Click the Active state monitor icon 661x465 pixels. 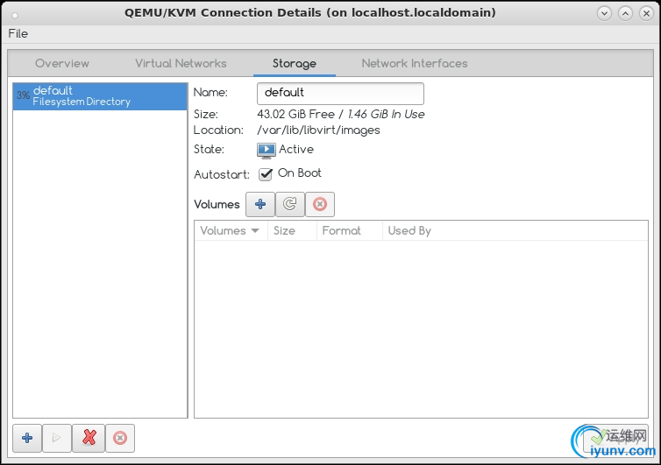click(x=267, y=150)
